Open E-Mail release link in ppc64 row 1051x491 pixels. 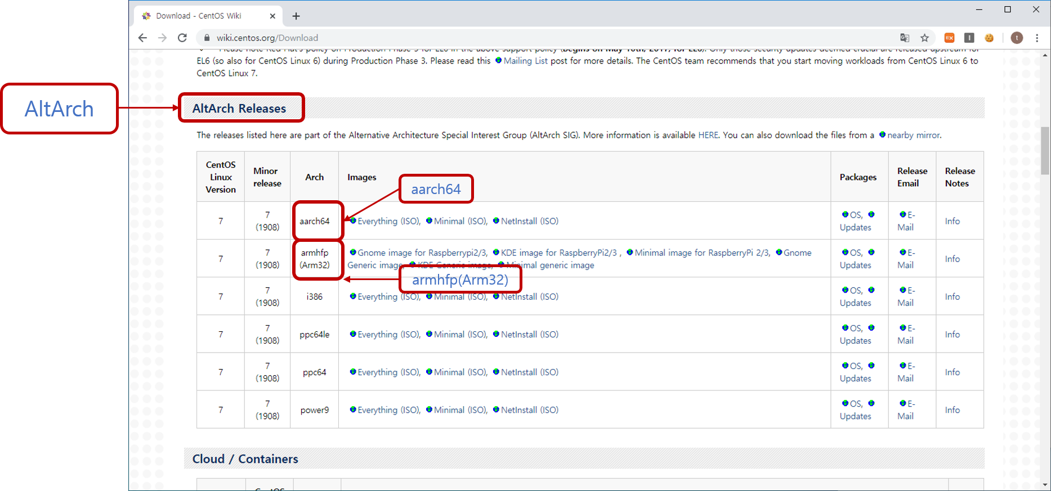tap(906, 372)
